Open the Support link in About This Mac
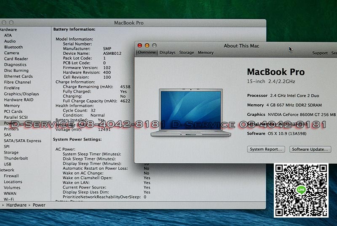 320,53
